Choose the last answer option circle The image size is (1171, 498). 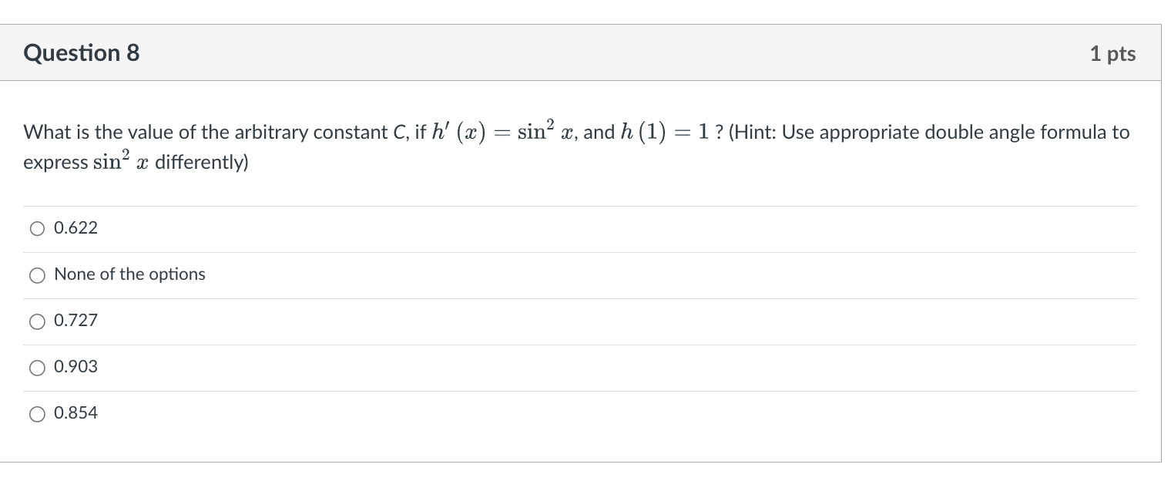pos(37,414)
